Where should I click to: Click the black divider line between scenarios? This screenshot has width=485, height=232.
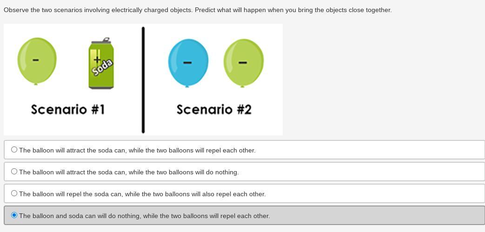[x=143, y=80]
